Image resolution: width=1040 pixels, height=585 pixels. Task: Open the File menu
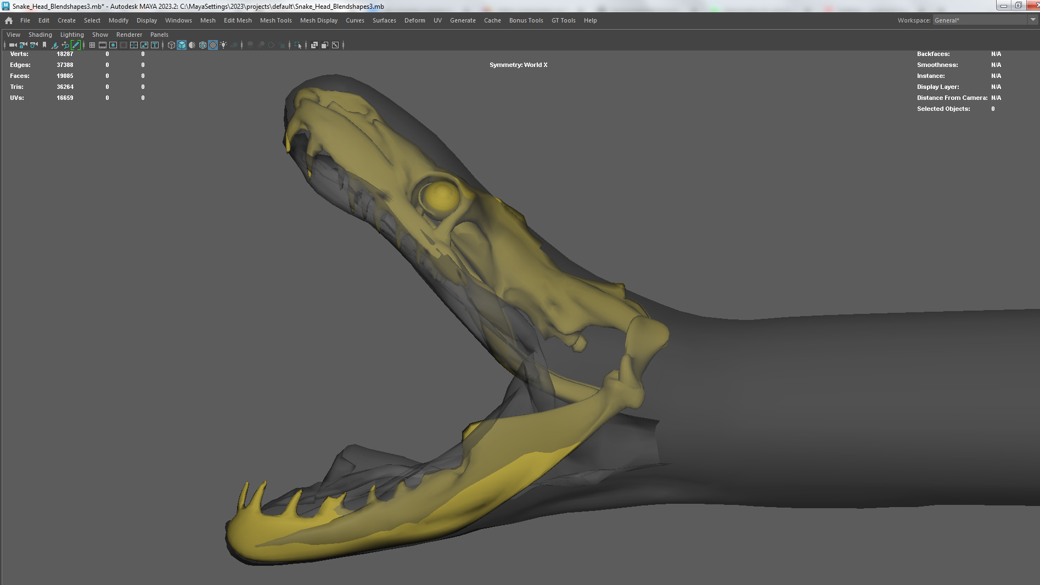pos(25,20)
